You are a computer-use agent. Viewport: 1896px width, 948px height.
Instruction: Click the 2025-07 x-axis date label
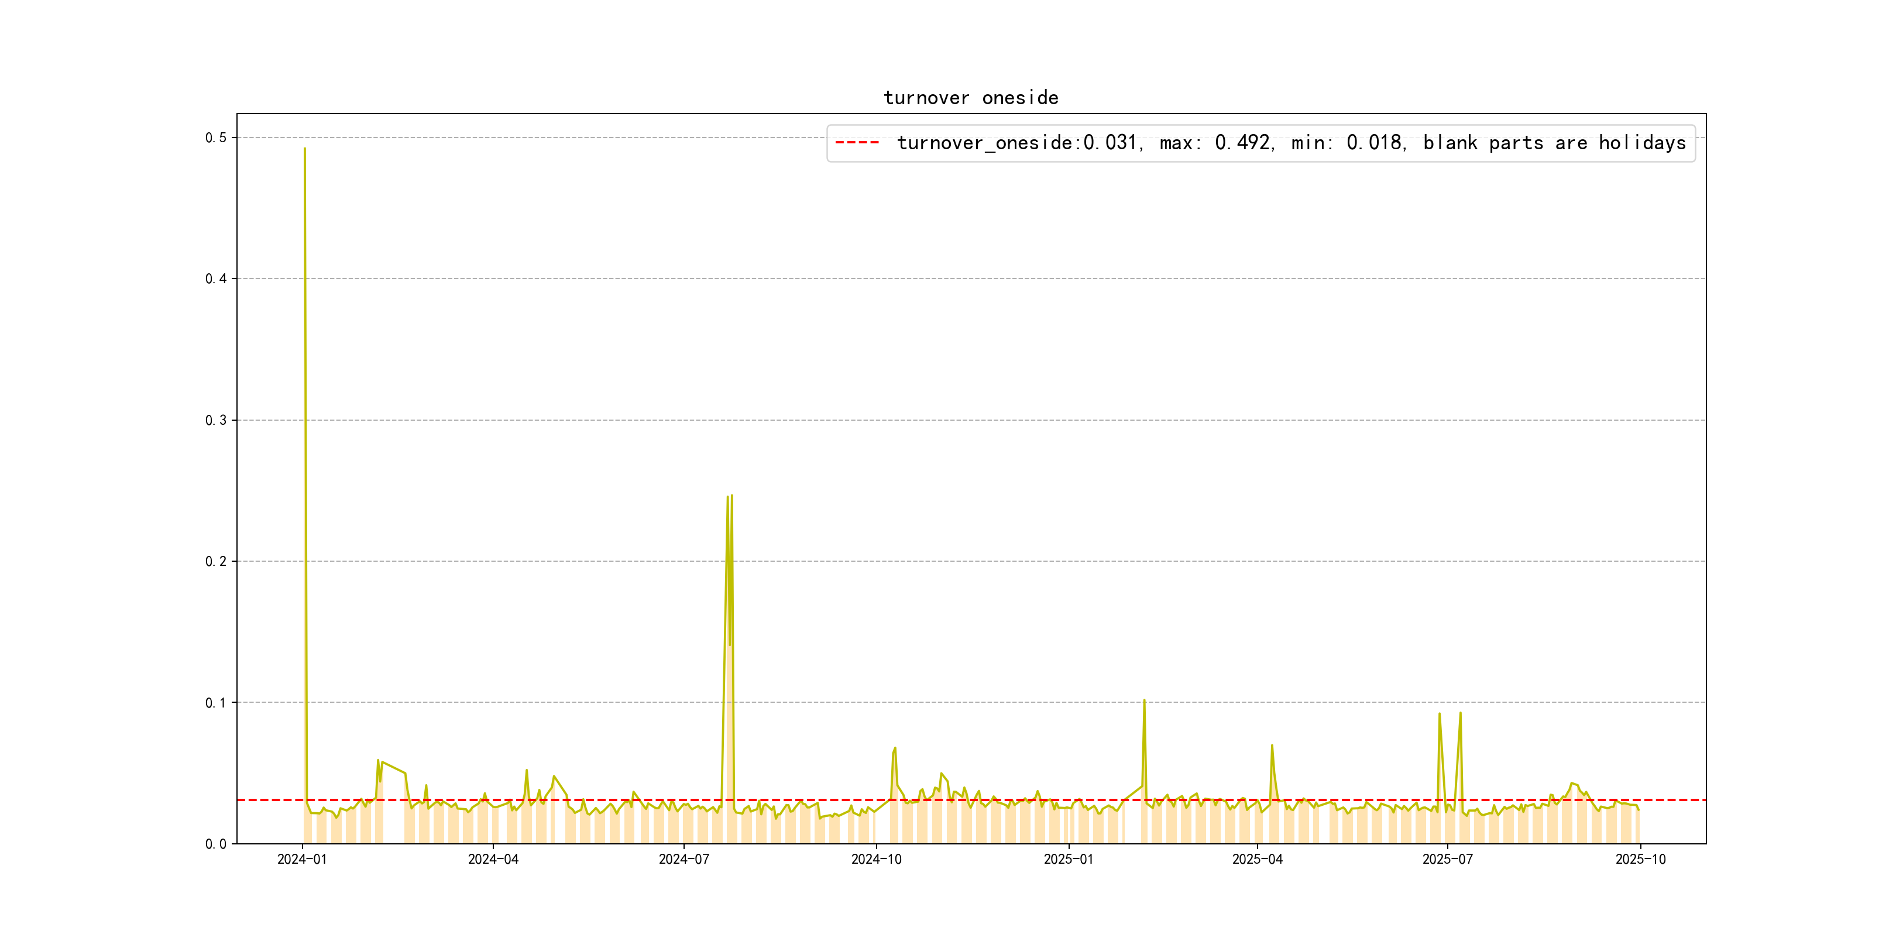1447,860
